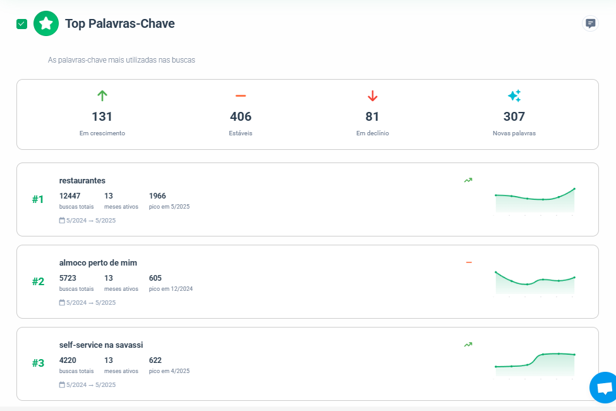This screenshot has width=616, height=411.
Task: Open the comment icon for Top Palavras-Chave
Action: [x=590, y=24]
